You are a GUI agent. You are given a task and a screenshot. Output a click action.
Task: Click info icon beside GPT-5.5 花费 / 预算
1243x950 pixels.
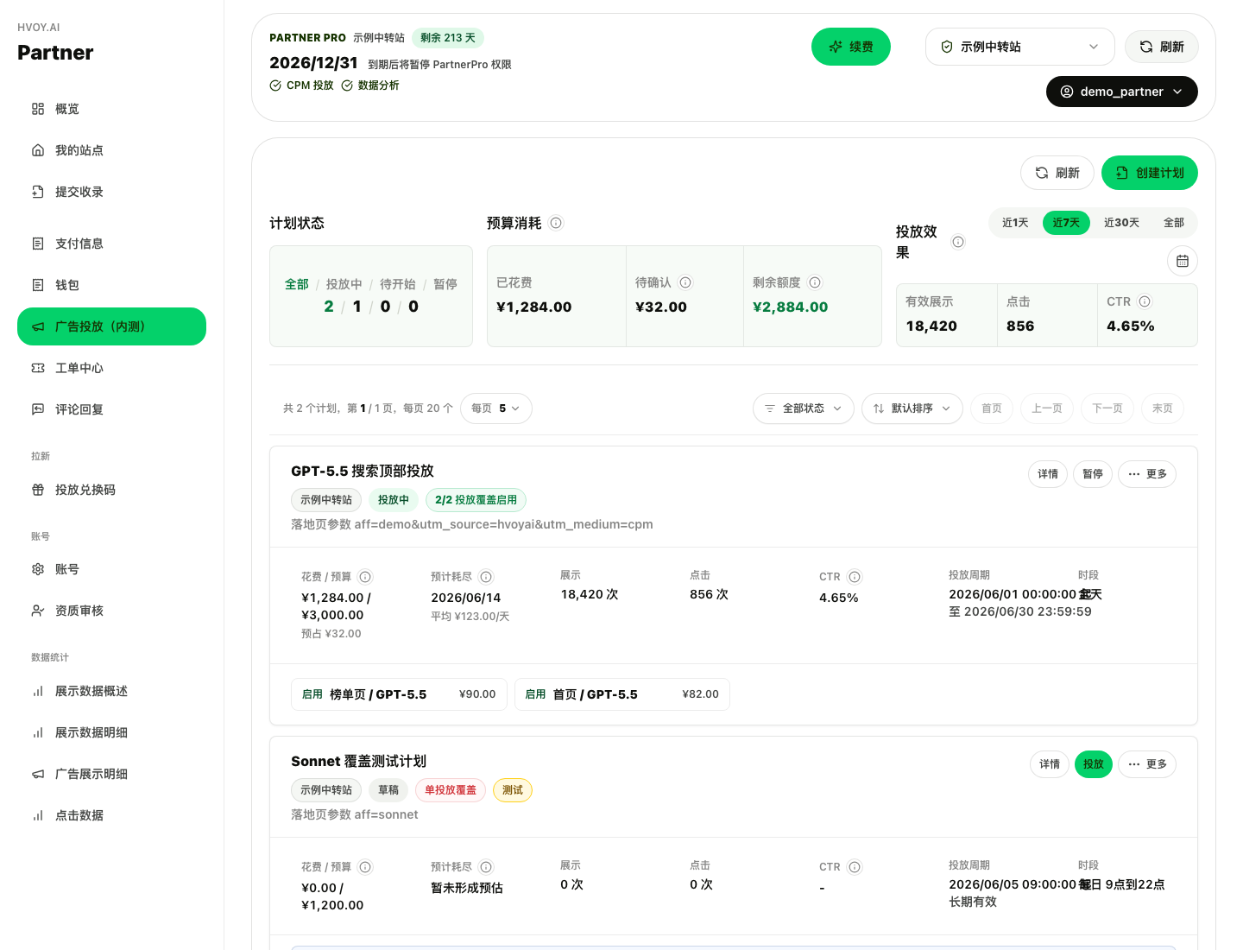(x=365, y=577)
